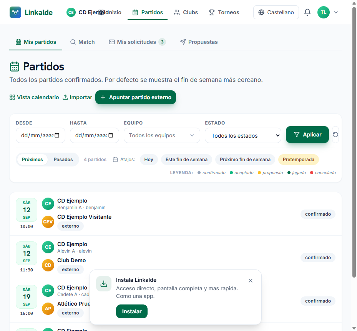Expand the Todos los equipos dropdown
Screen dimensions: 357x331
point(162,135)
